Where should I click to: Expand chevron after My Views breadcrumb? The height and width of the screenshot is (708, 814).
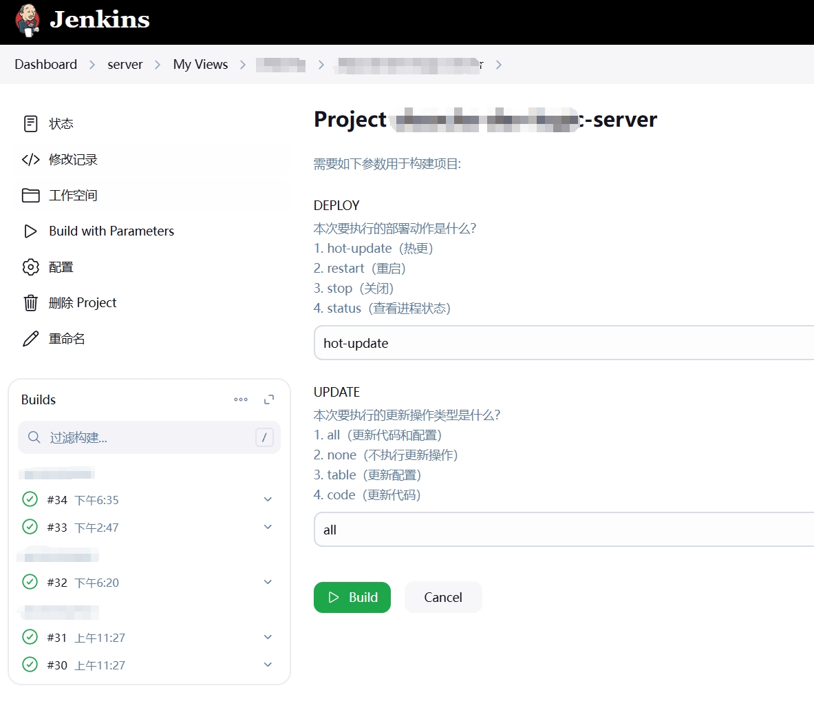tap(243, 65)
